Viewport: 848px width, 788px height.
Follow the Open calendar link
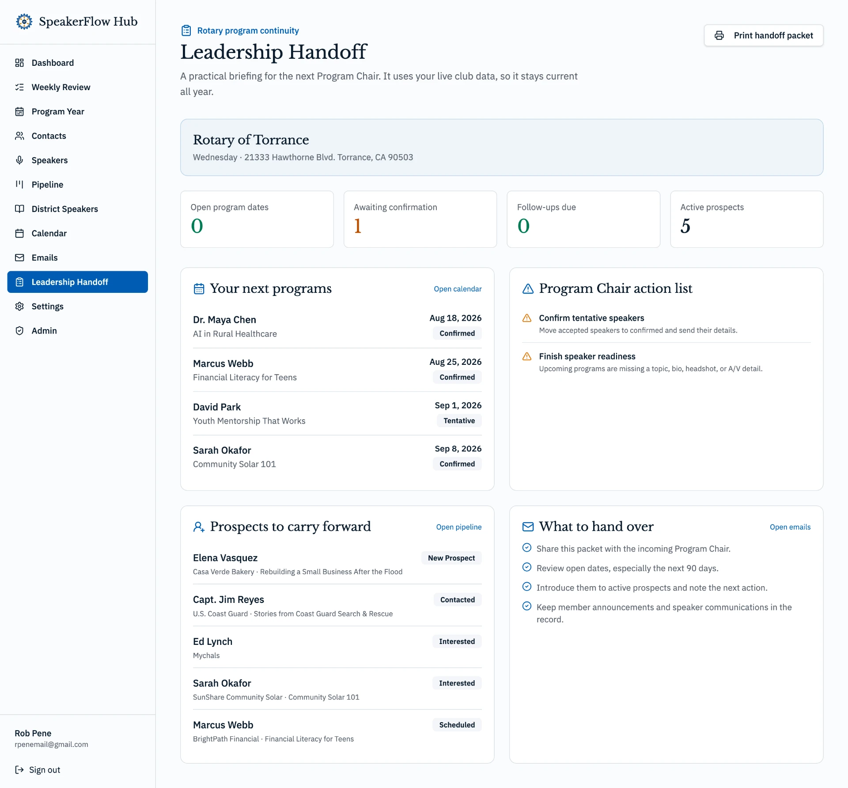(458, 289)
